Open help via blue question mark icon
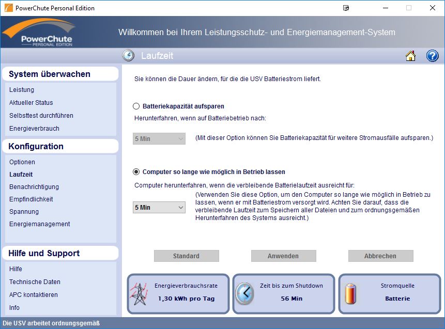Viewport: 445px width, 329px height. 432,56
